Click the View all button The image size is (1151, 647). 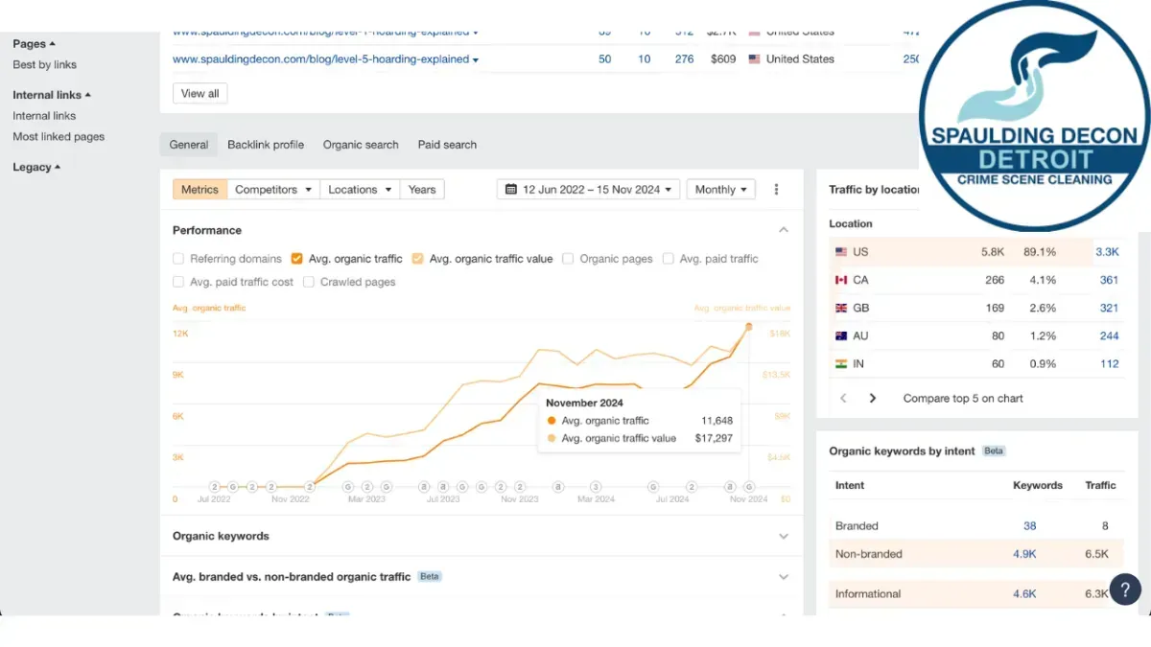[200, 93]
